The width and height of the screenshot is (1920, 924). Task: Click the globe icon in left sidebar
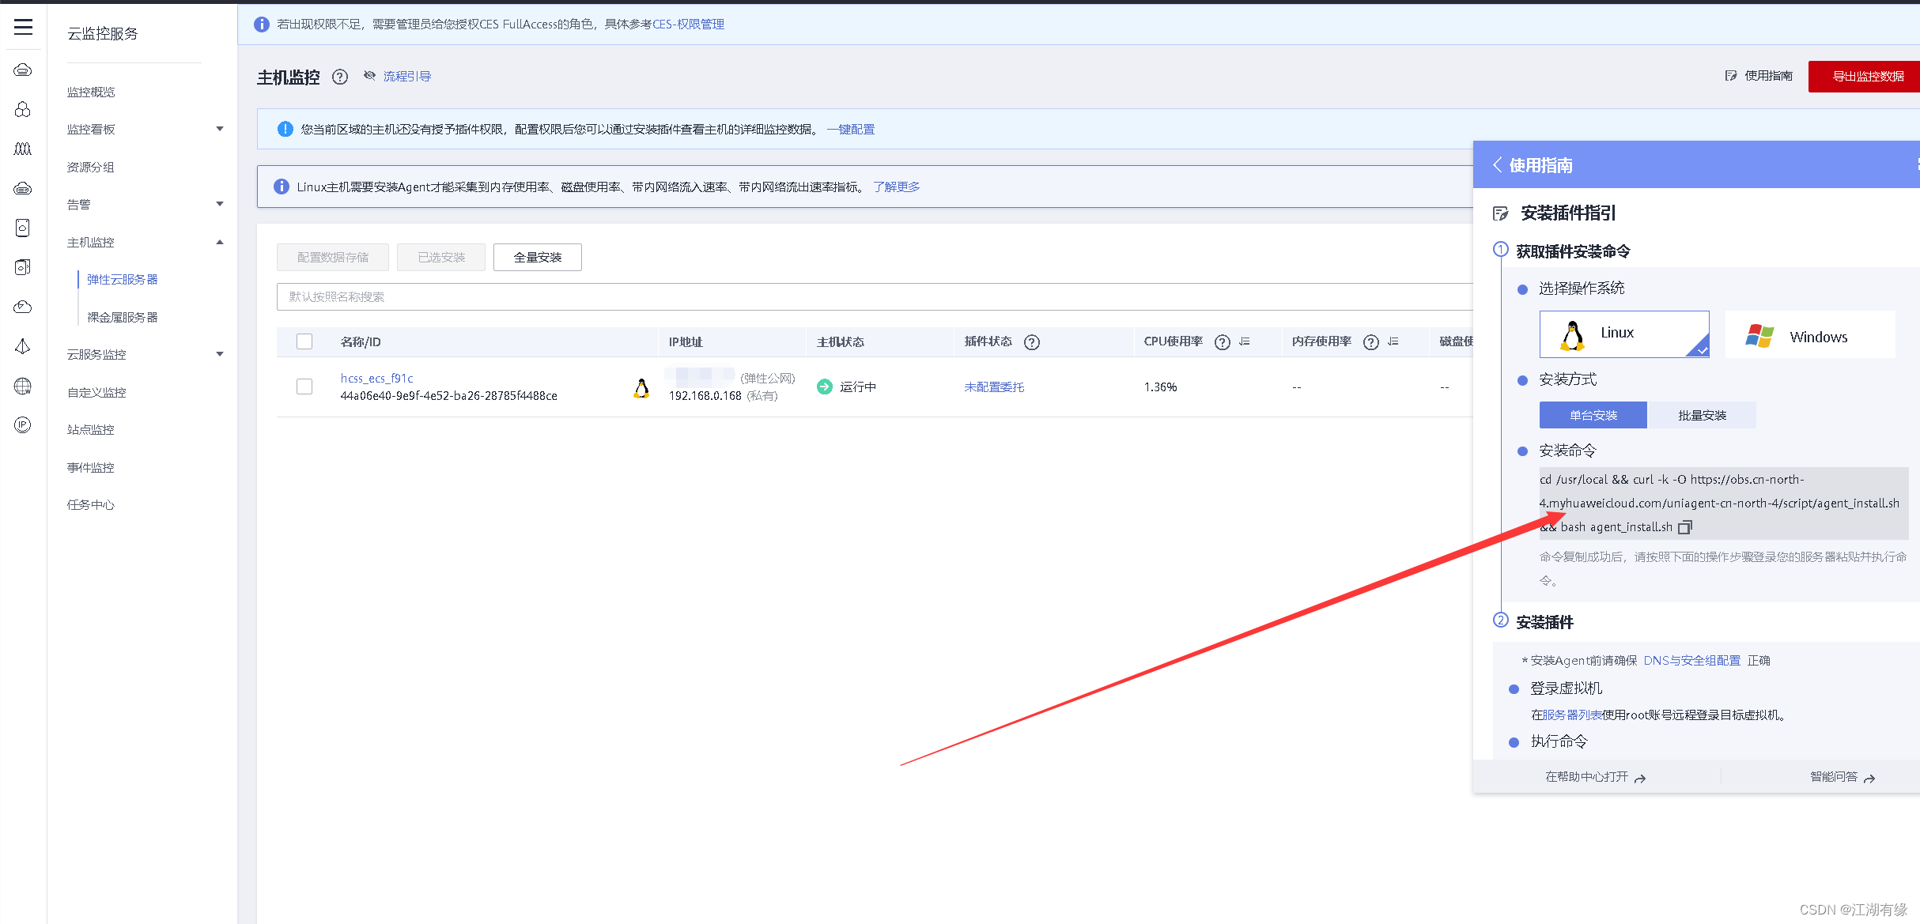(x=23, y=386)
